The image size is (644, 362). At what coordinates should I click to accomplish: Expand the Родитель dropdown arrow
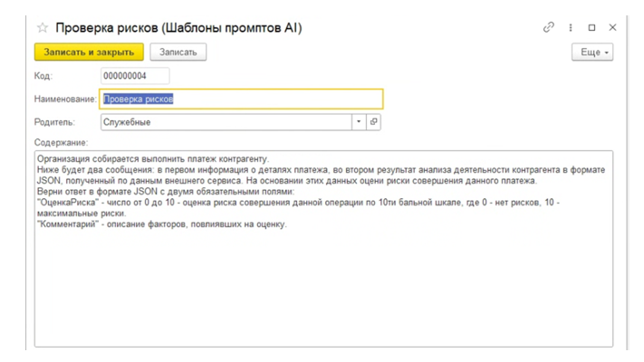359,121
